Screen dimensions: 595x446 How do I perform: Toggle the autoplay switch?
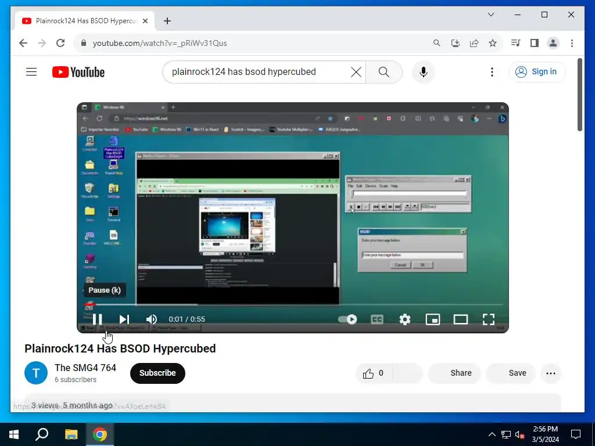347,319
